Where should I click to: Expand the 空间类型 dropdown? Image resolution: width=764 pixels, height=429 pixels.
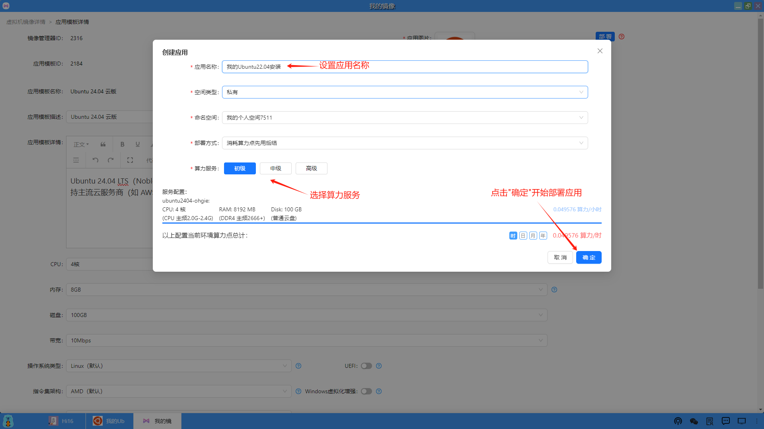(x=405, y=92)
